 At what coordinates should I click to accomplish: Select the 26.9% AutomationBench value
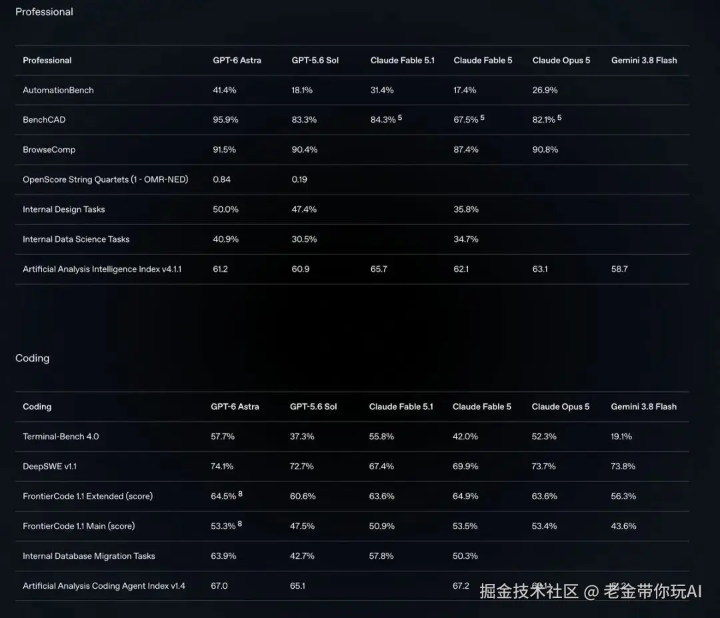point(545,90)
